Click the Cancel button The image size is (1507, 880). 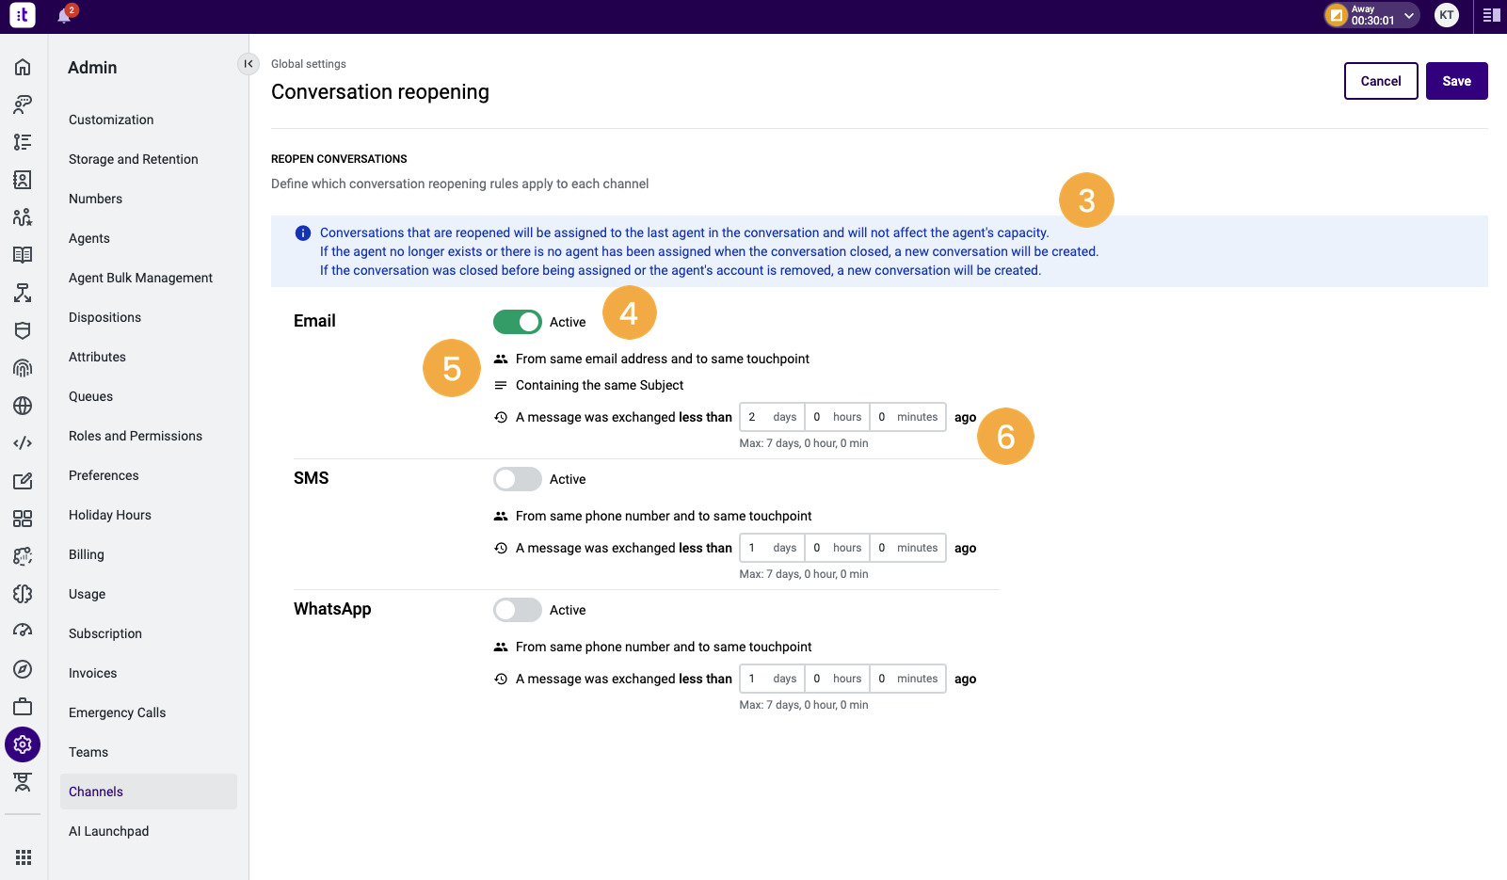[1381, 81]
